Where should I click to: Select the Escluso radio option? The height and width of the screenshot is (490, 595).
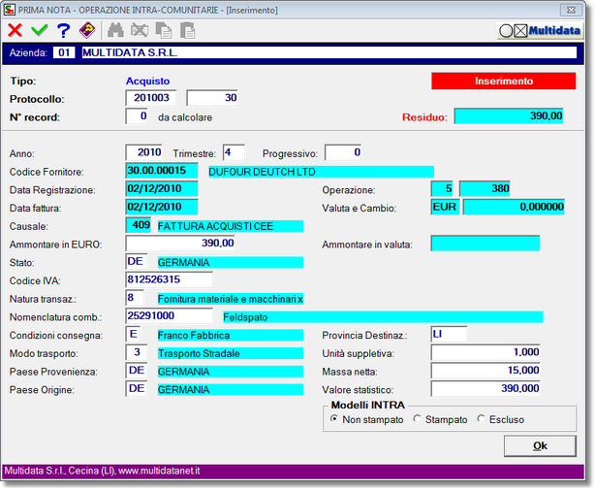pyautogui.click(x=481, y=419)
